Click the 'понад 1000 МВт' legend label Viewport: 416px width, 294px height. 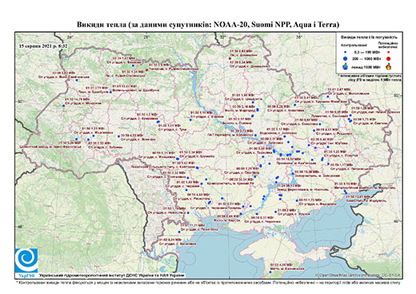click(x=366, y=66)
